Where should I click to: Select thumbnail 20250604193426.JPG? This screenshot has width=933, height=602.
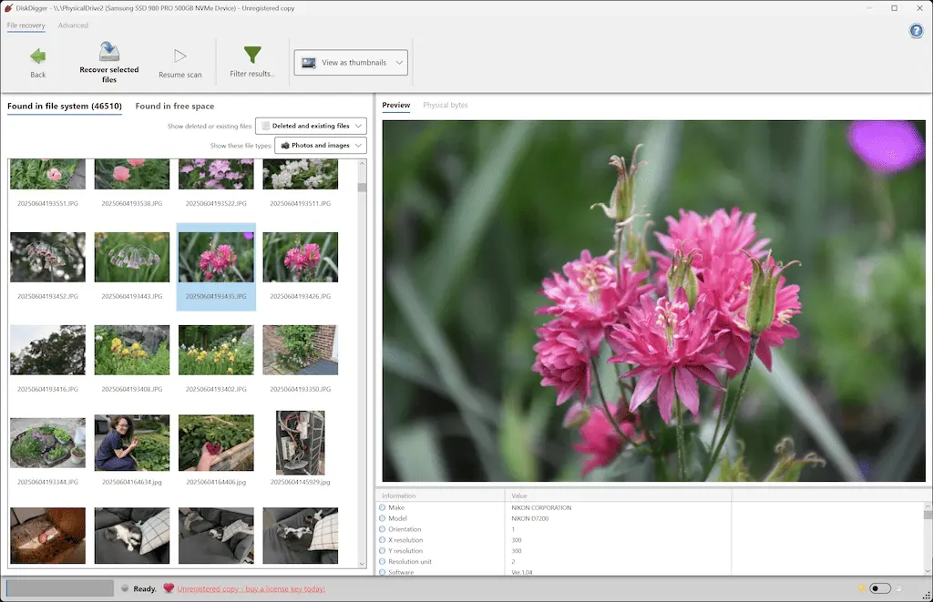(x=300, y=257)
